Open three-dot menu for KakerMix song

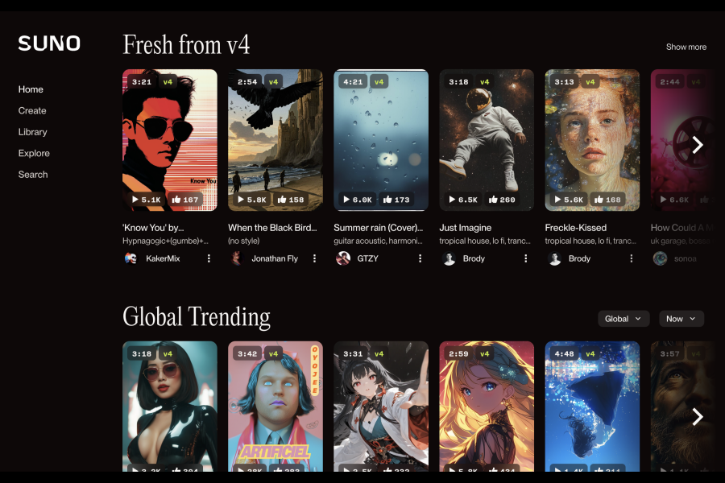click(209, 258)
